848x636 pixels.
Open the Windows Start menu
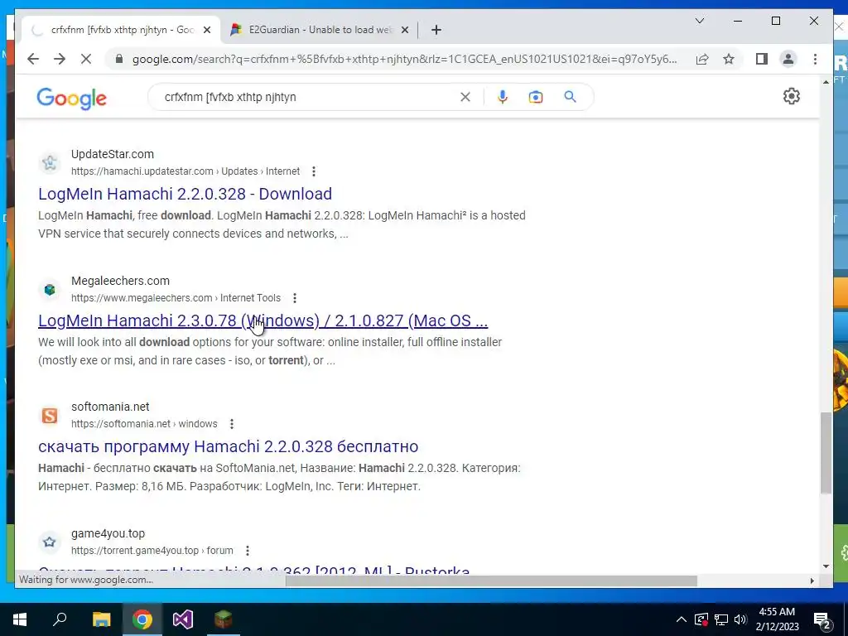20,619
